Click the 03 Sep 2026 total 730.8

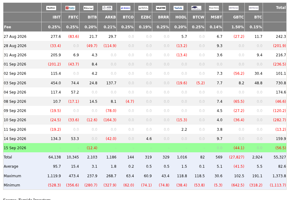[x=281, y=83]
